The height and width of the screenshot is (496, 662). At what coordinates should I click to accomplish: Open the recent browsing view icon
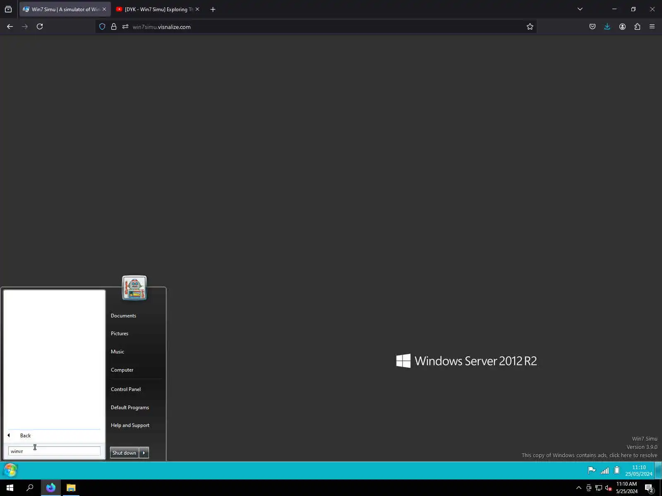click(x=8, y=9)
